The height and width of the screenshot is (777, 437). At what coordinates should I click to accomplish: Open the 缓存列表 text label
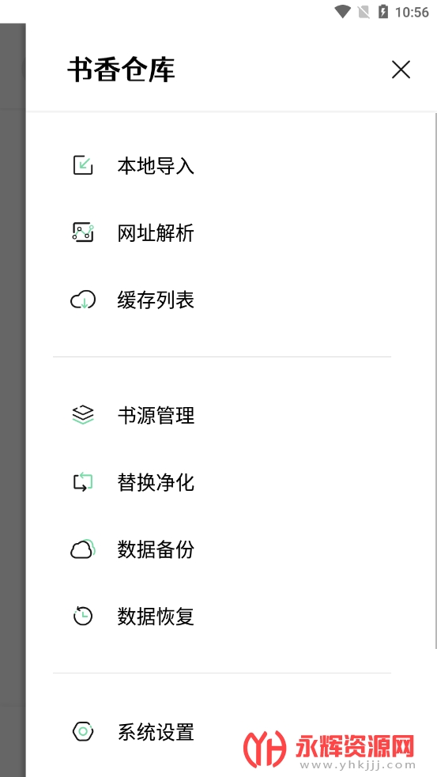tap(156, 300)
